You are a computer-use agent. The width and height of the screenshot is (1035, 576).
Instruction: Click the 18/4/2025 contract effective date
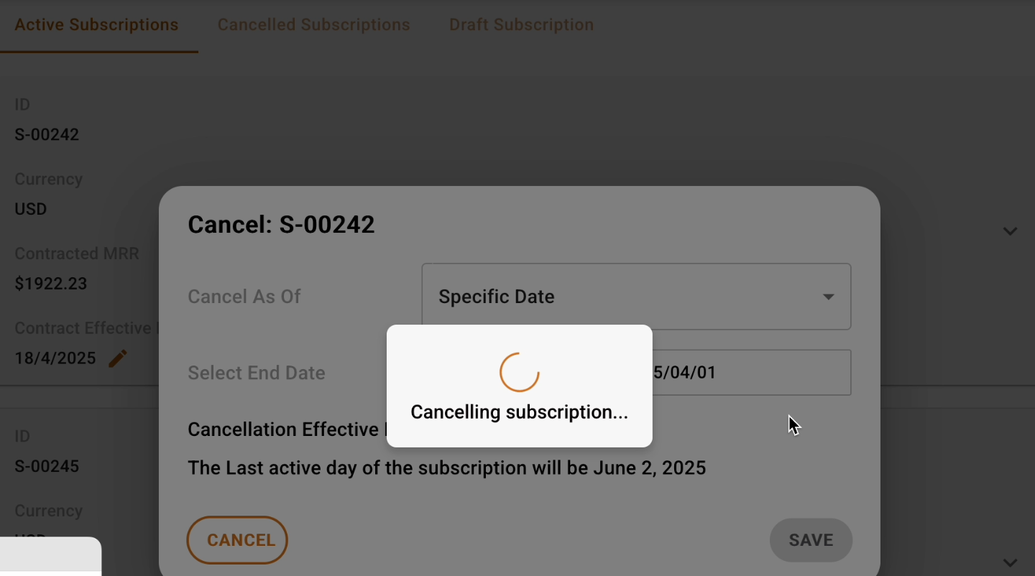55,358
